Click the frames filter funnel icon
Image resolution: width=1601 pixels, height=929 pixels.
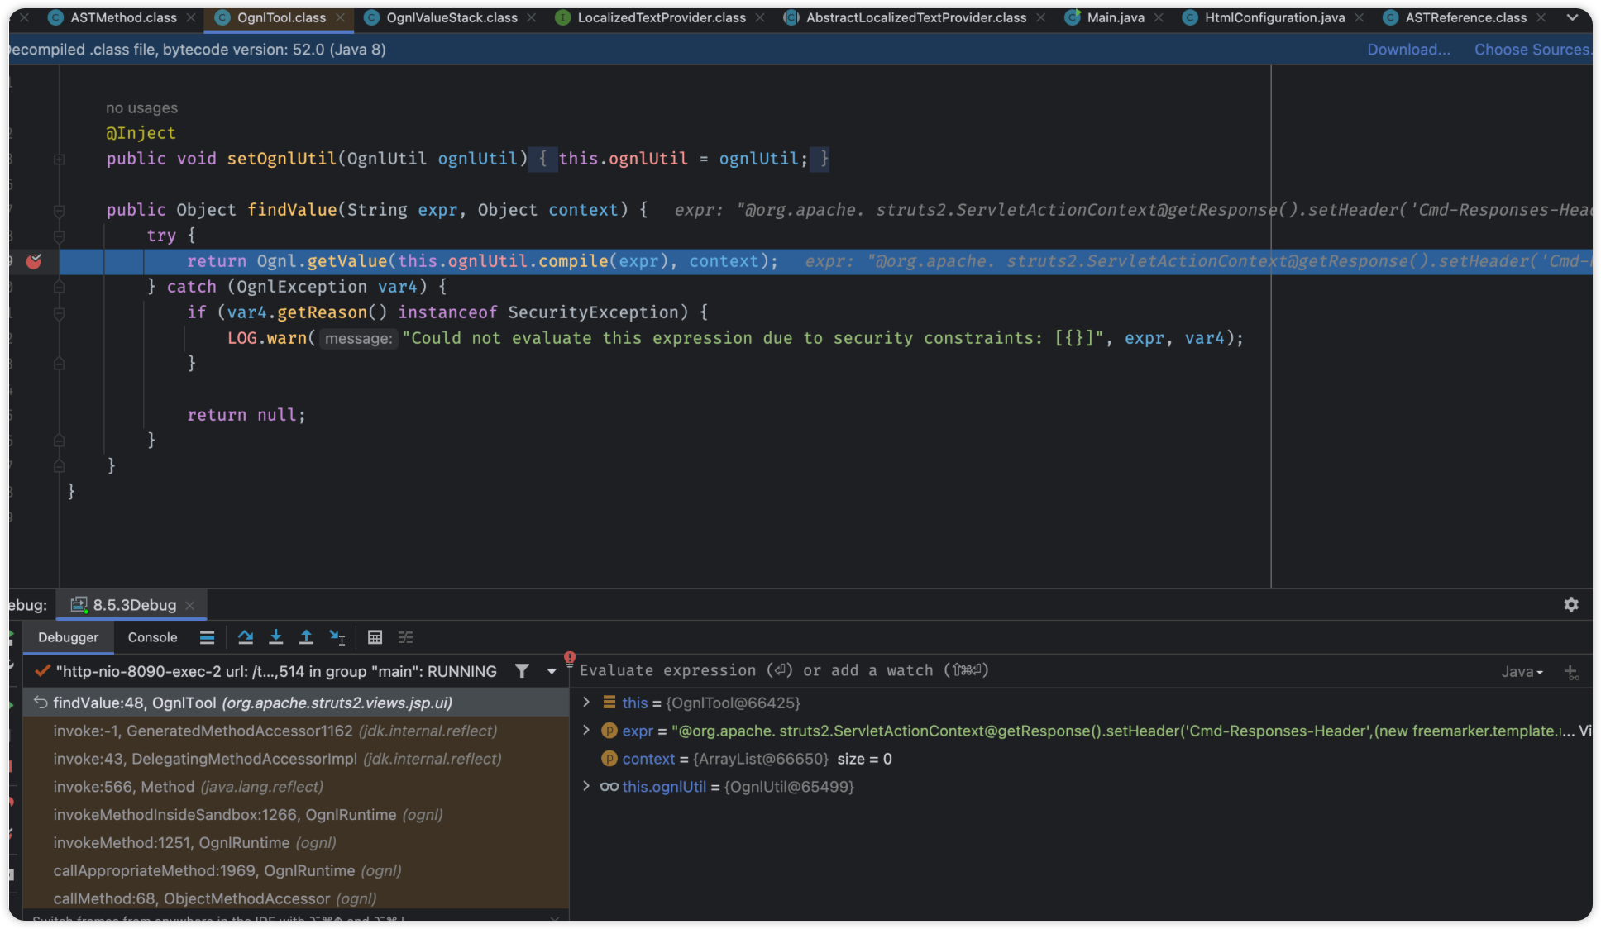pos(522,671)
